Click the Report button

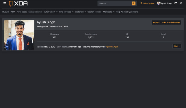(x=156, y=22)
